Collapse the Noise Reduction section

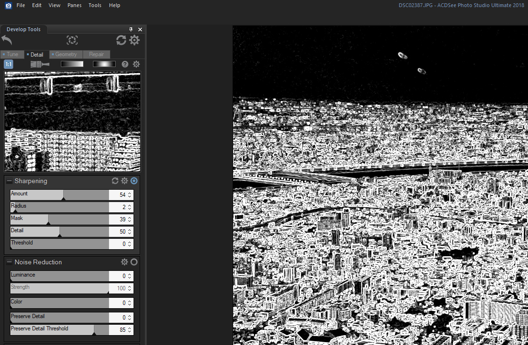click(9, 262)
